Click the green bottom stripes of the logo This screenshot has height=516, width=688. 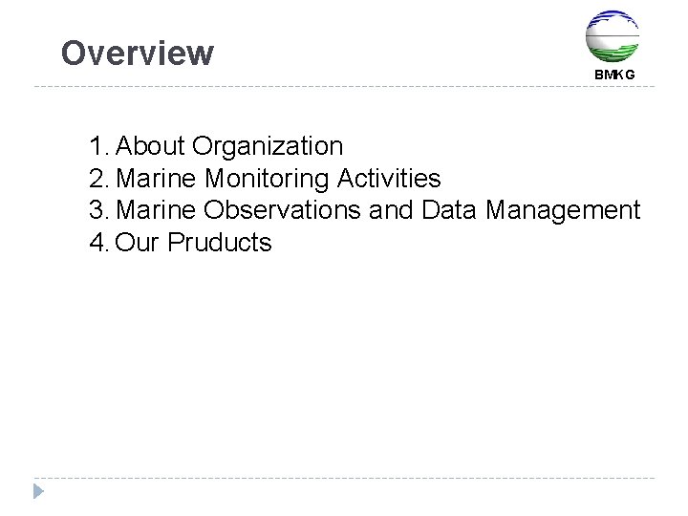tap(613, 55)
